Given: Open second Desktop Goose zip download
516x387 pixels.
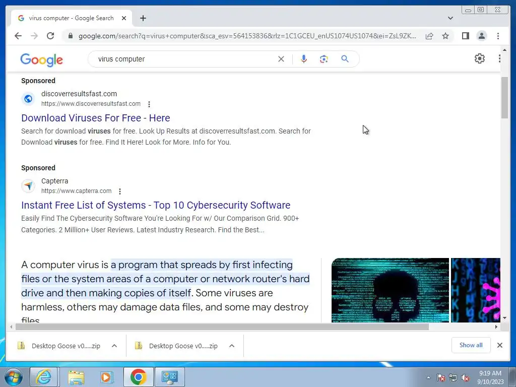Looking at the screenshot, I should point(176,346).
